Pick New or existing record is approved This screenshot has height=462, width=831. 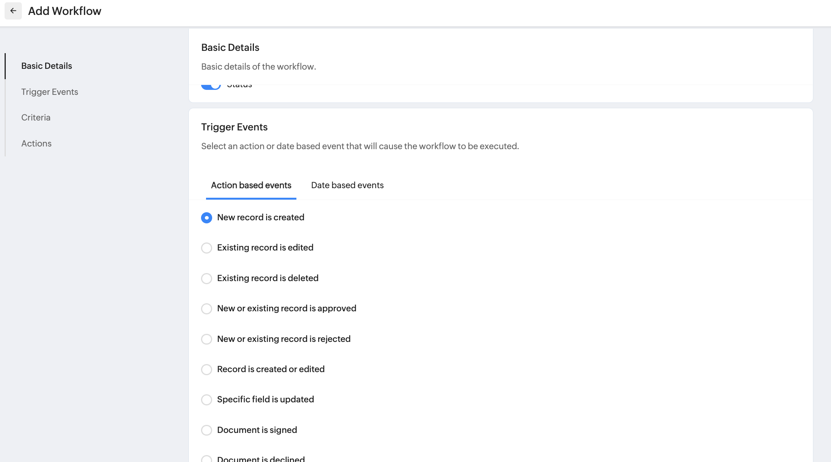(206, 309)
